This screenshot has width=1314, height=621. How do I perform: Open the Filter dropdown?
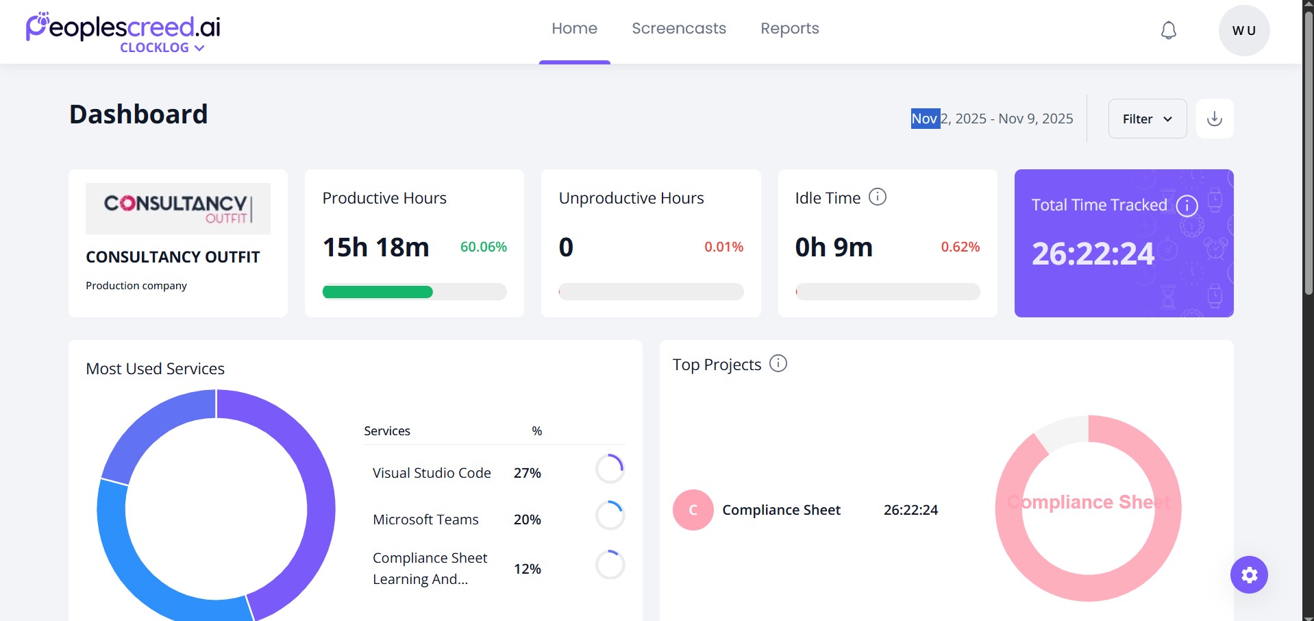pyautogui.click(x=1147, y=119)
